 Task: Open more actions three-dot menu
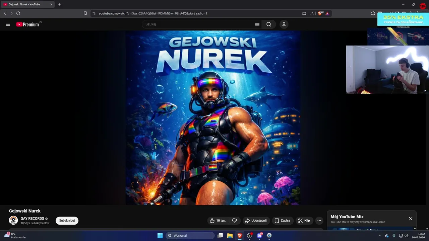coord(319,221)
